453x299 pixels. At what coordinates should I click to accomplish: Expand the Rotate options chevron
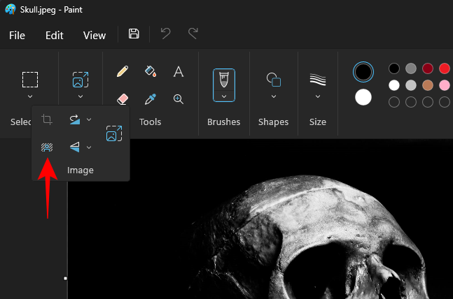point(89,119)
